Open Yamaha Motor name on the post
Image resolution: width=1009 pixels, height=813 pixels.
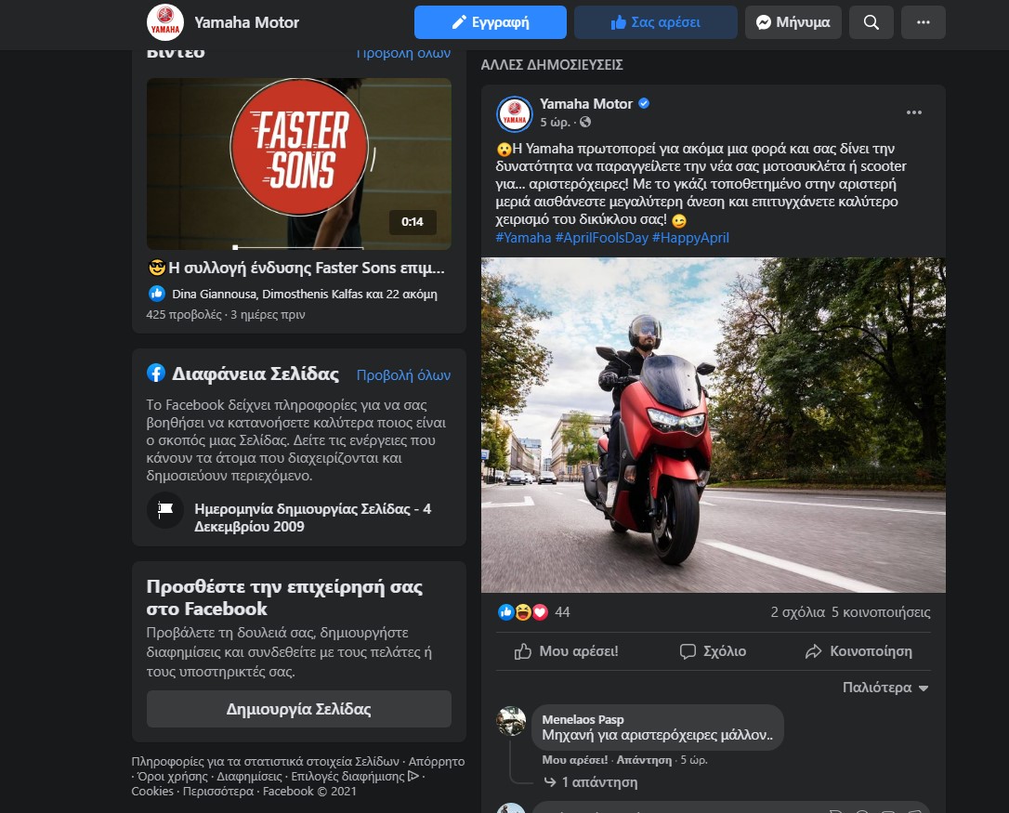click(585, 104)
